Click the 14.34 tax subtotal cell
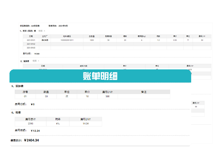This screenshot has width=224, height=168. click(x=85, y=123)
